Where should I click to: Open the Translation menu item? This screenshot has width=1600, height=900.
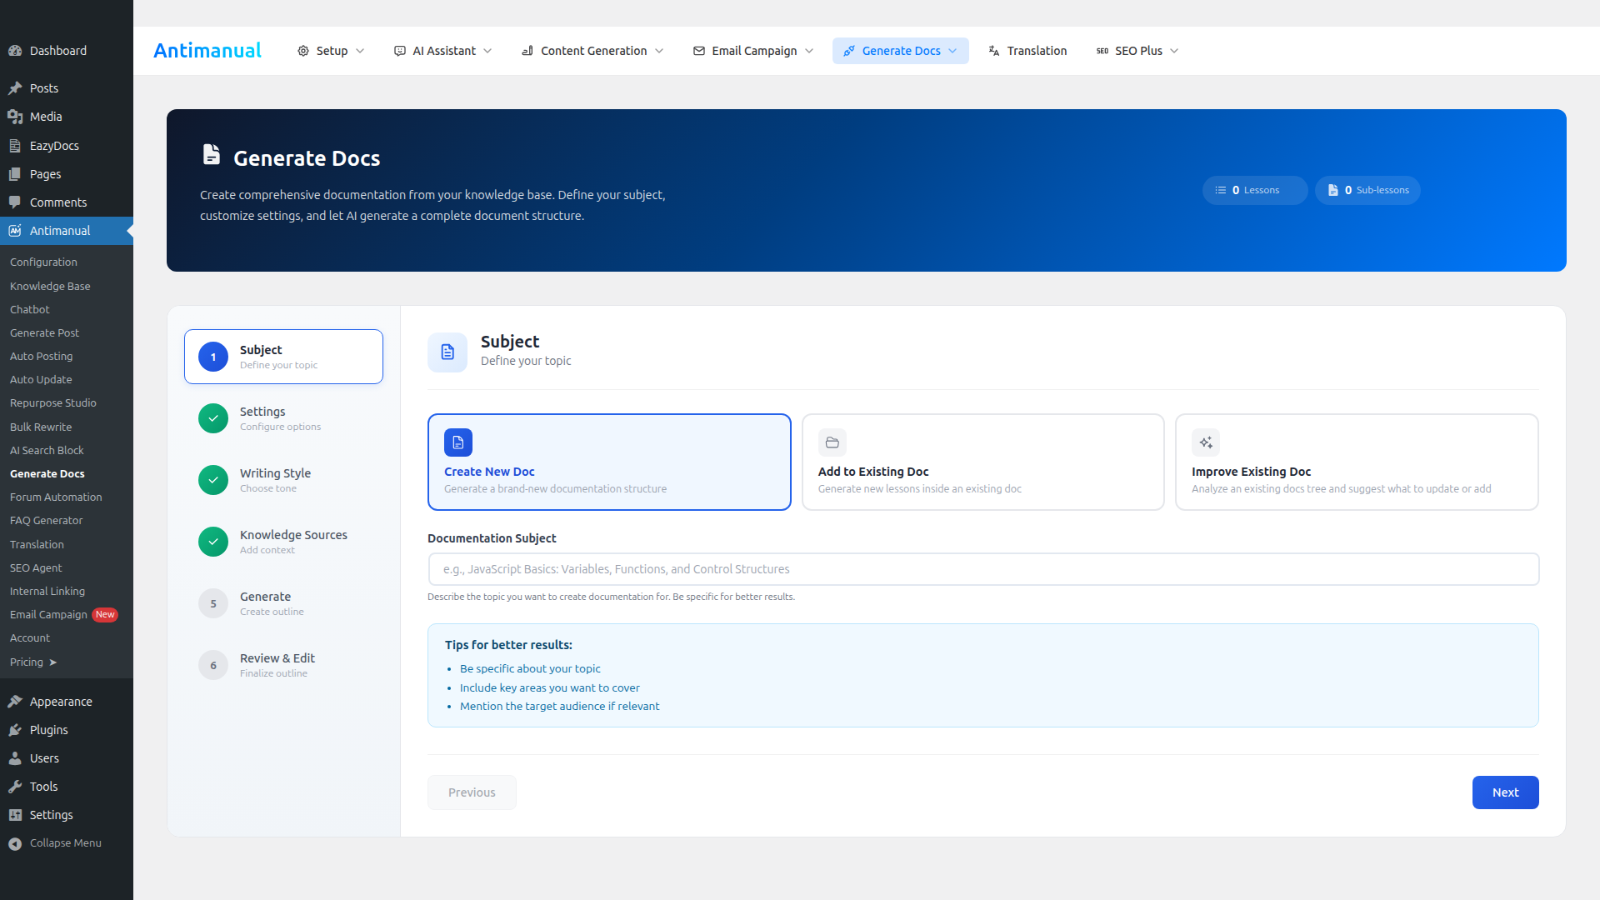point(1027,51)
